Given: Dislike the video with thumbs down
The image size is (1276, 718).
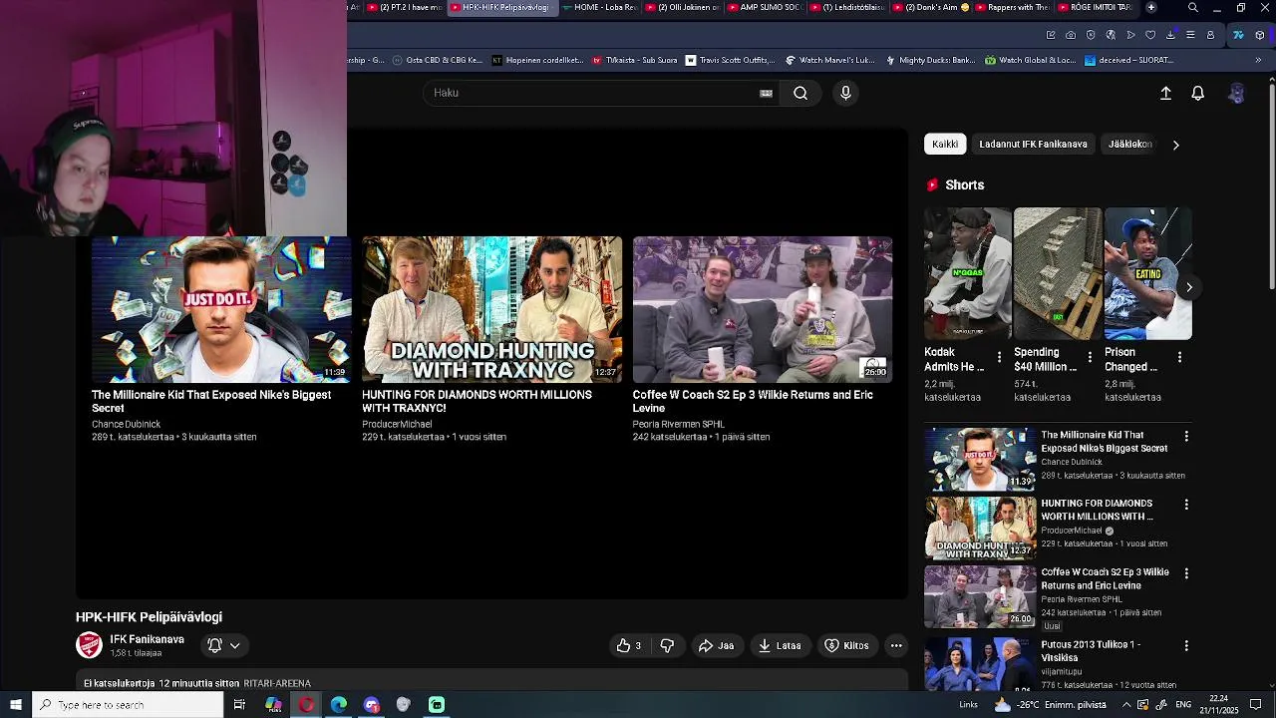Looking at the screenshot, I should 667,645.
